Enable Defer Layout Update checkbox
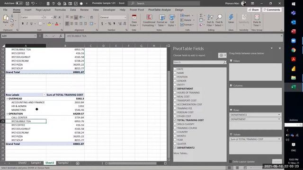The image size is (303, 170). pyautogui.click(x=231, y=161)
